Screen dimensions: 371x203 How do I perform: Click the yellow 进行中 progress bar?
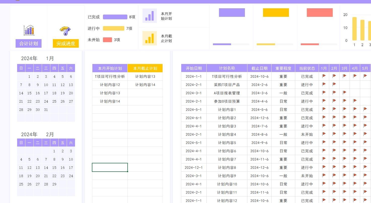[114, 28]
